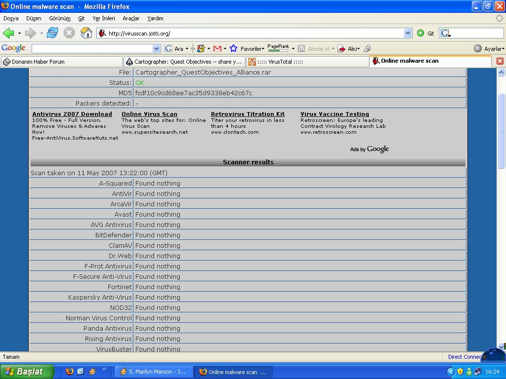Expand the quick launch overflow chevron
This screenshot has width=506, height=379.
[104, 369]
